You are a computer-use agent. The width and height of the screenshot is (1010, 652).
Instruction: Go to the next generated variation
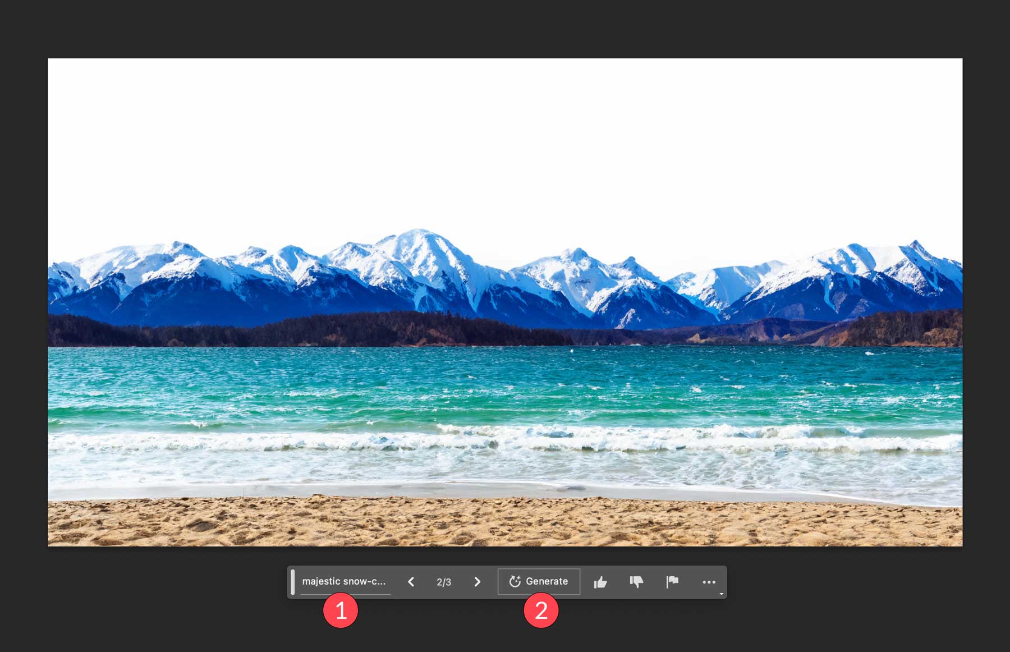pos(478,582)
